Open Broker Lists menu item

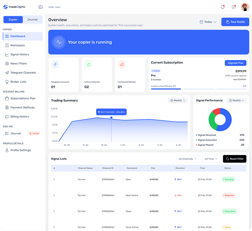pyautogui.click(x=23, y=82)
